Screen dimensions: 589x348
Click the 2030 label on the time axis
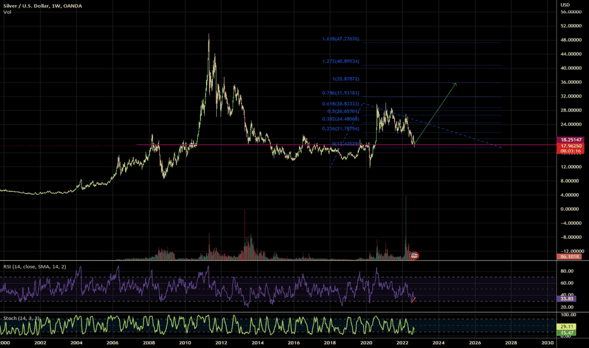pyautogui.click(x=547, y=343)
